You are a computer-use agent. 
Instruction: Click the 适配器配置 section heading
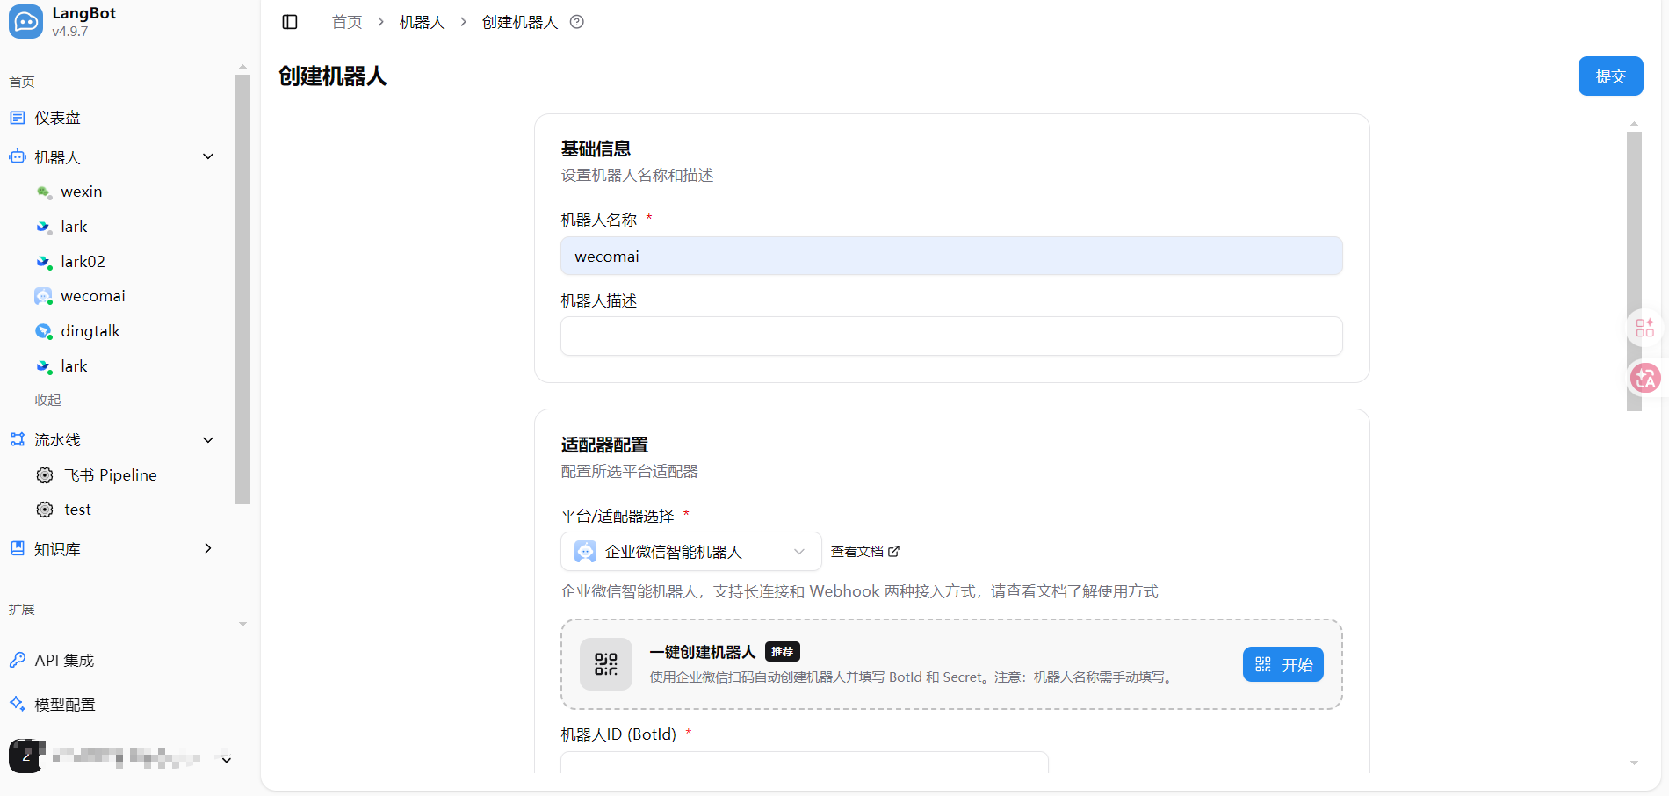point(605,445)
